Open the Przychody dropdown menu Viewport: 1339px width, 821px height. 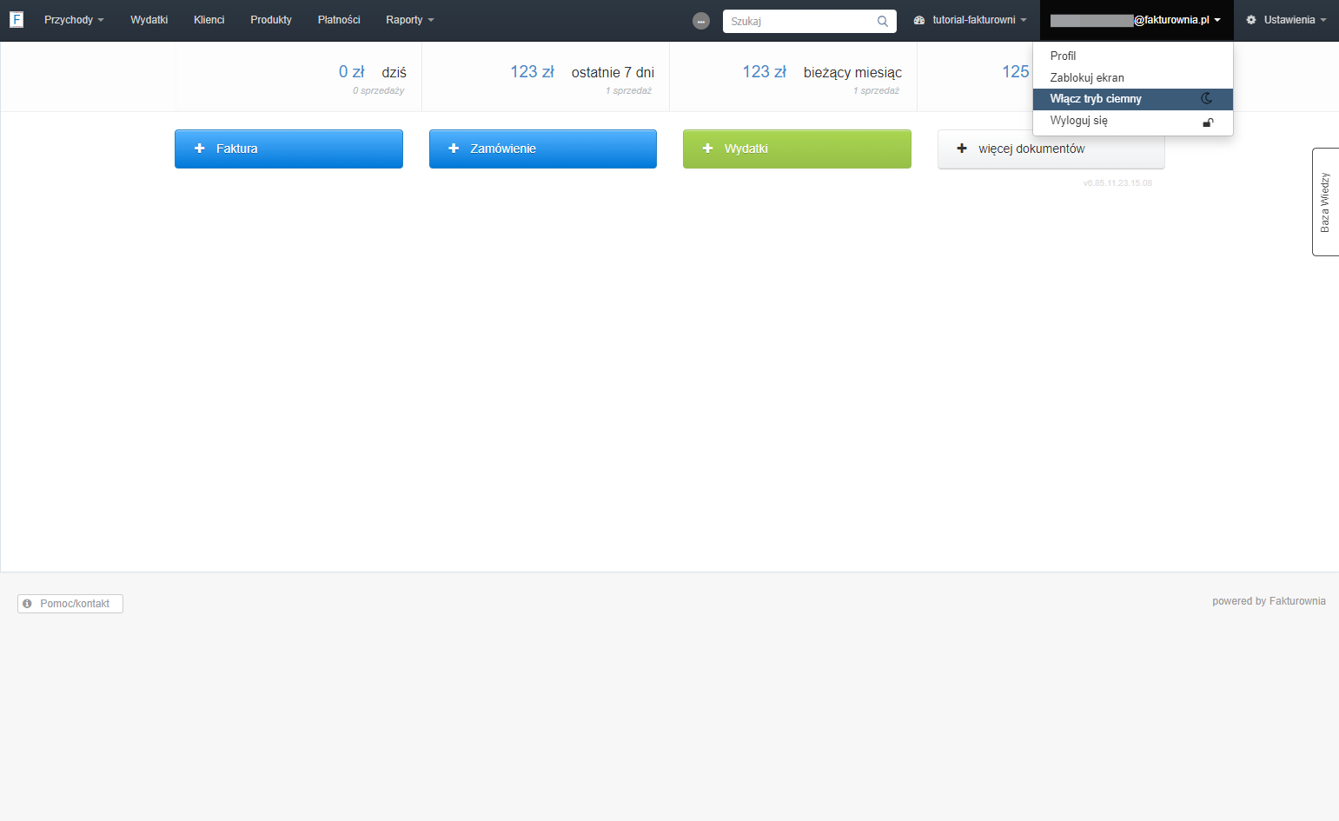74,20
